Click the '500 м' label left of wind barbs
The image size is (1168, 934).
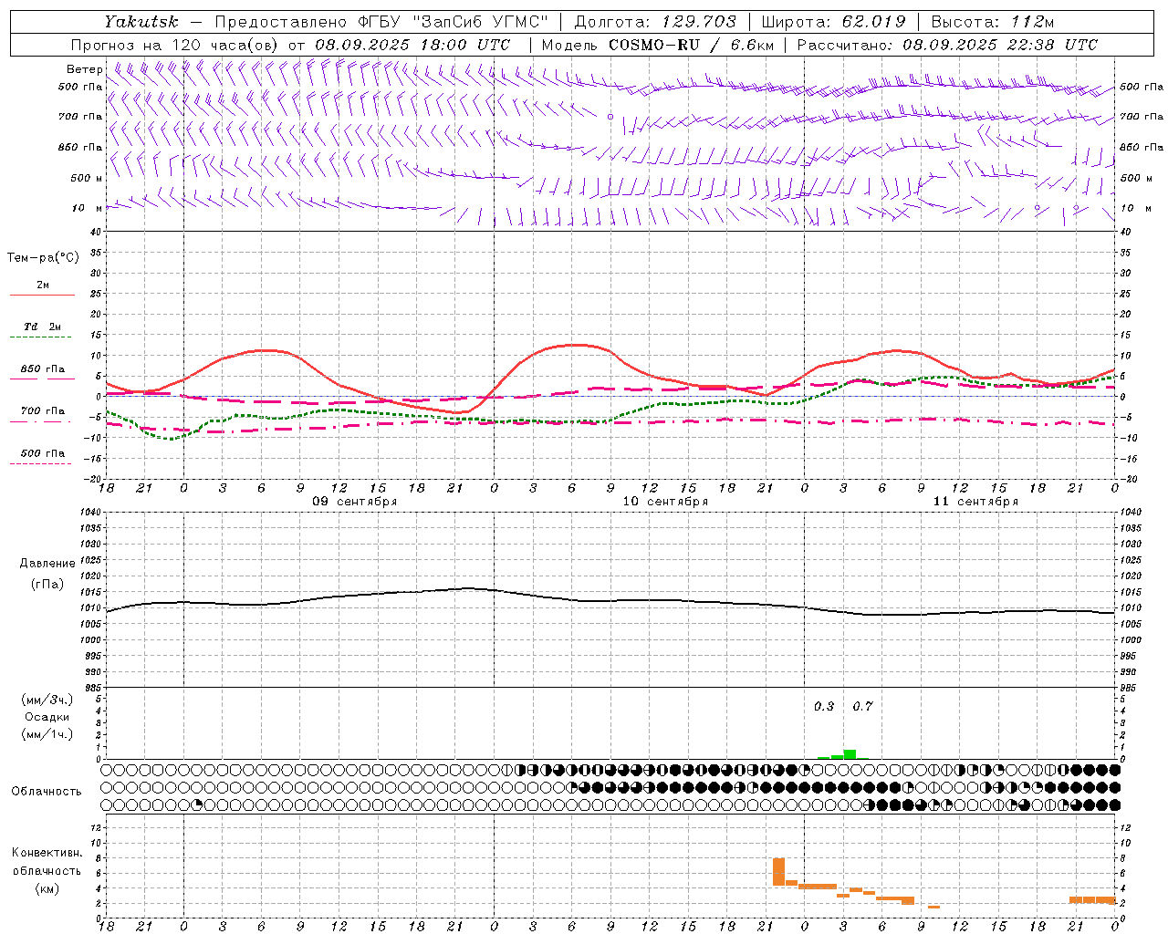(x=87, y=178)
